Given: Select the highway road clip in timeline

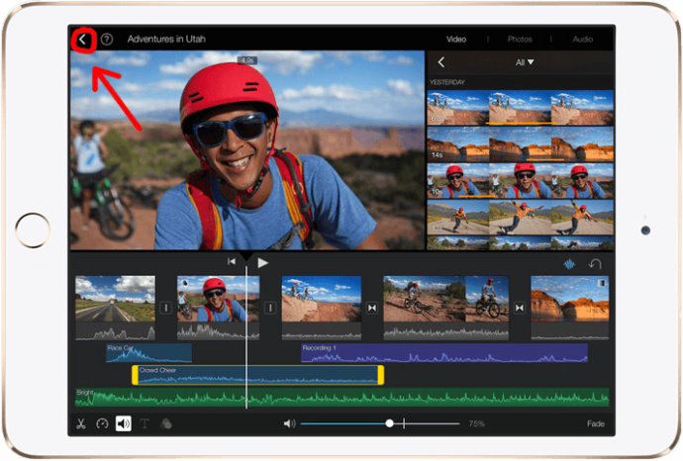Looking at the screenshot, I should pos(115,308).
